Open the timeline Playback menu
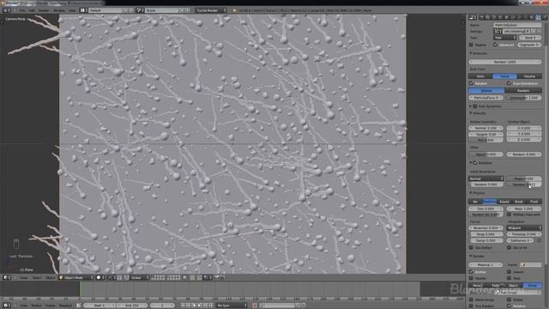The width and height of the screenshot is (549, 309). [x=65, y=306]
